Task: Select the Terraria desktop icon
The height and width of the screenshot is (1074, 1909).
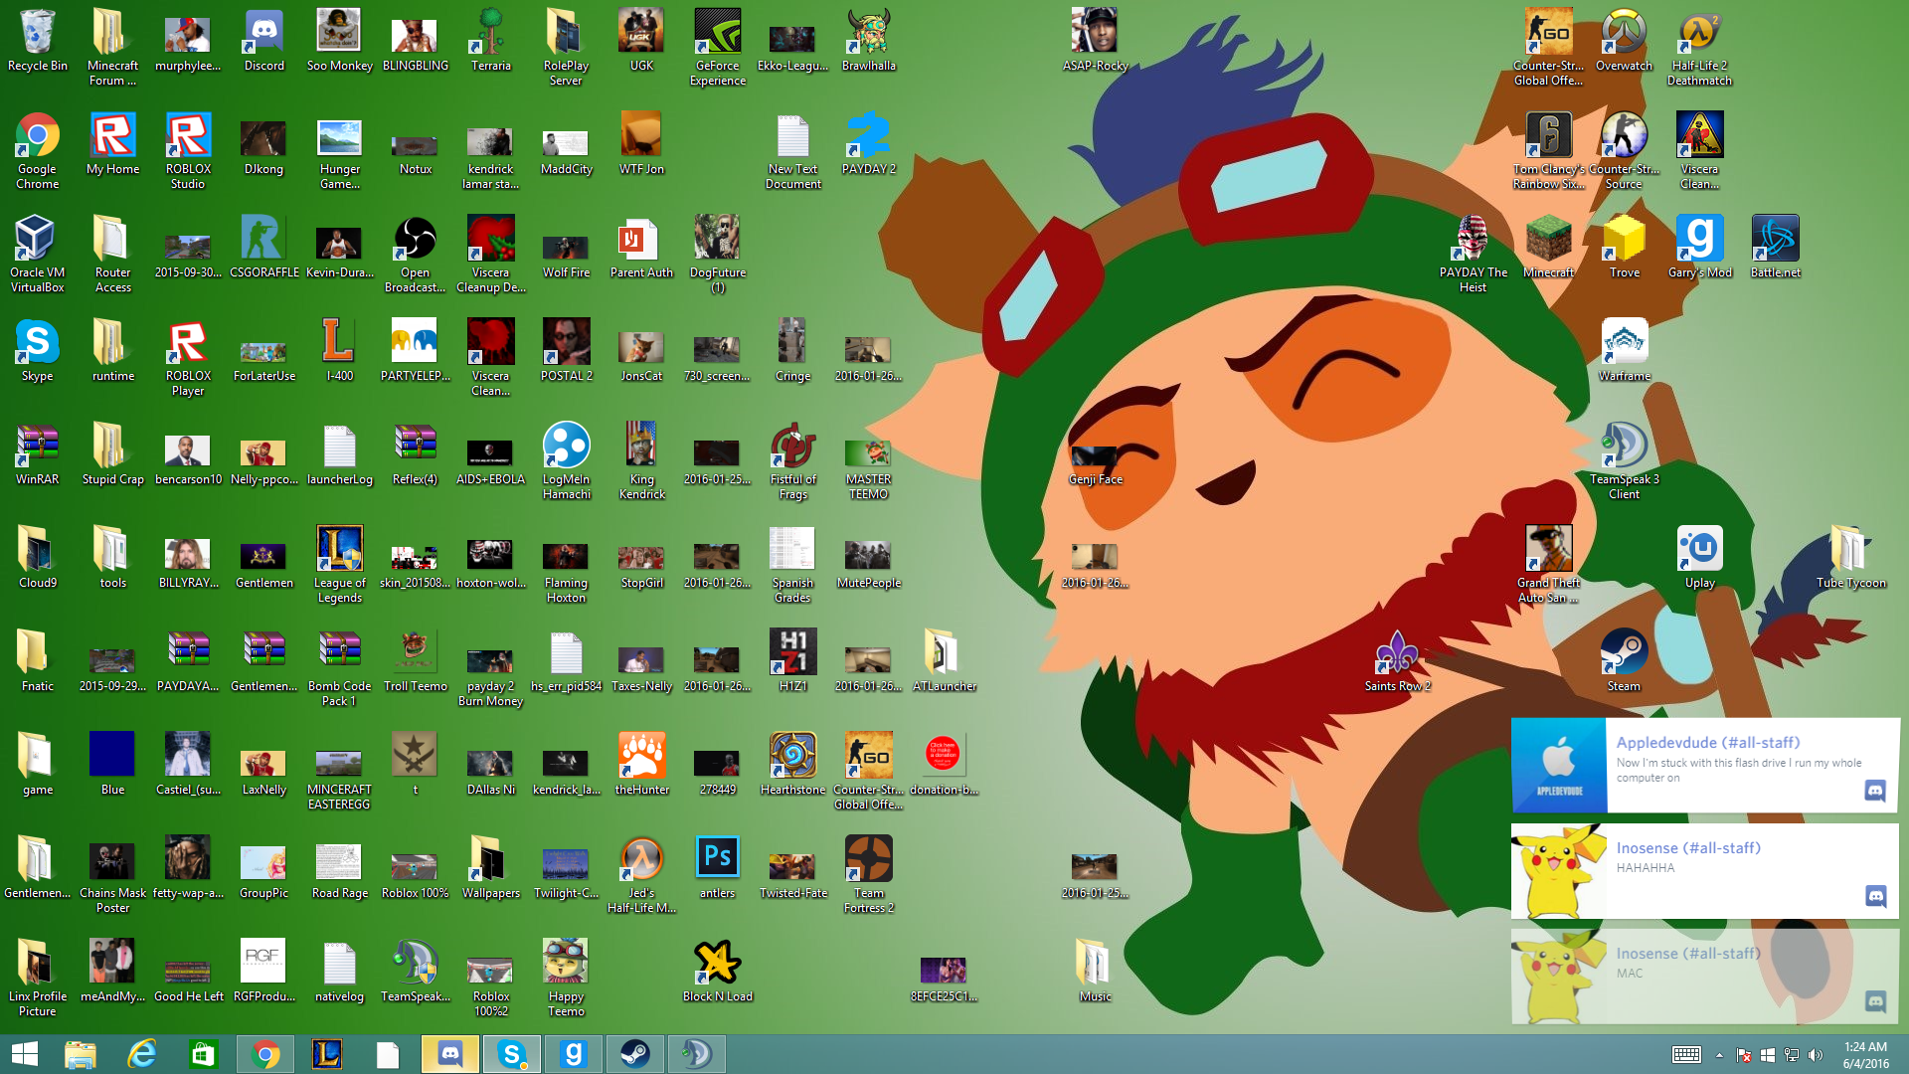Action: point(490,42)
